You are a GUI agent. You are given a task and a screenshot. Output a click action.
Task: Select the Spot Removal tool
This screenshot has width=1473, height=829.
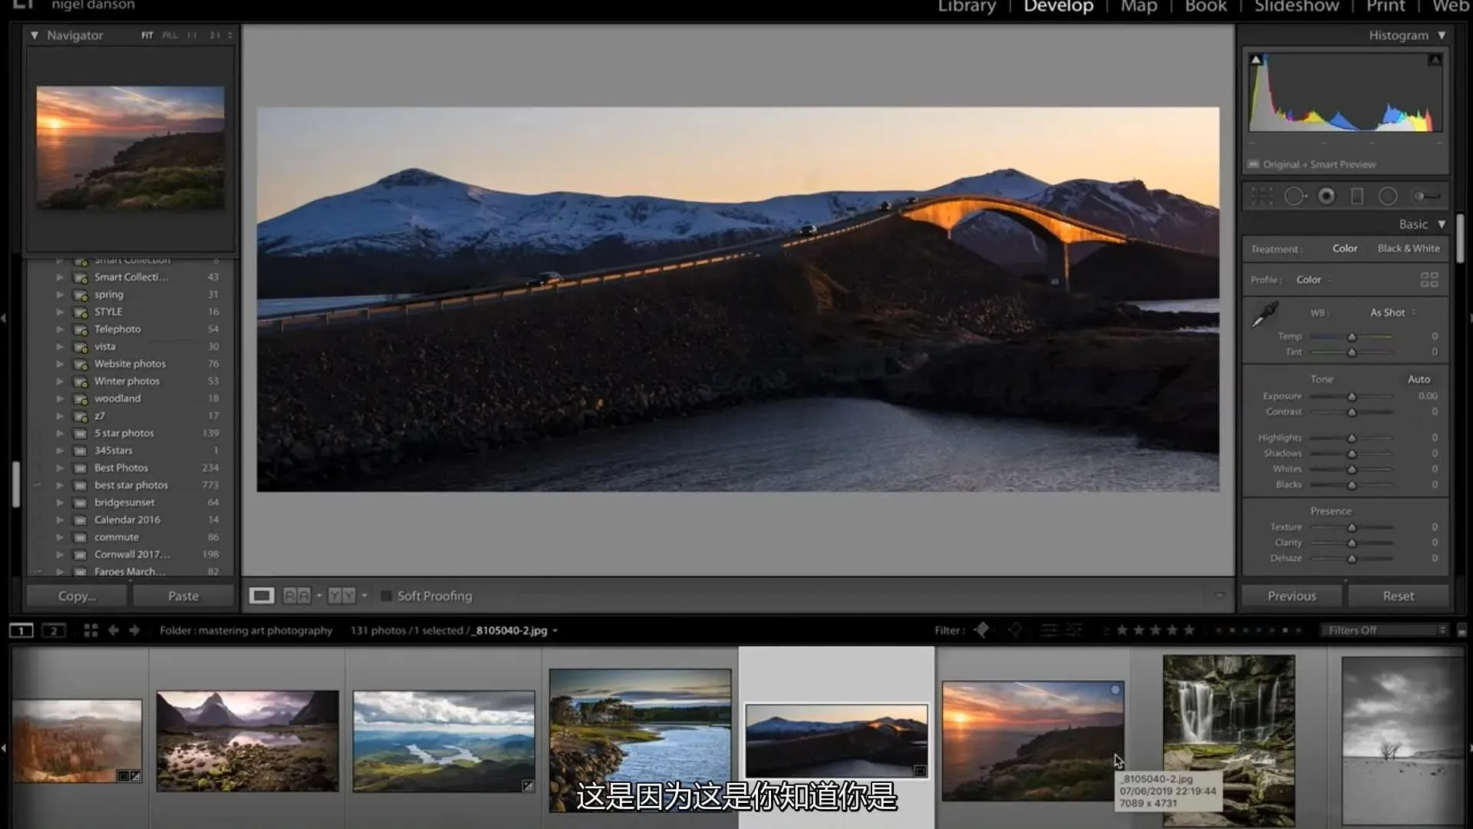coord(1294,197)
